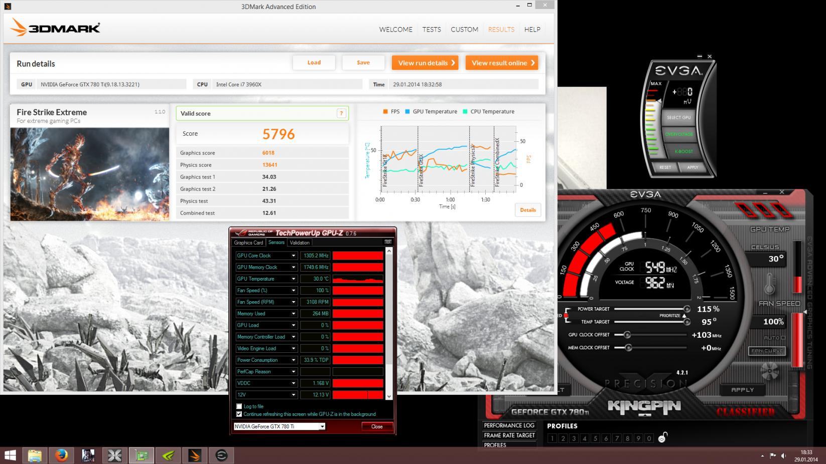The image size is (826, 464).
Task: Open the EVGA taskbar icon
Action: point(221,455)
